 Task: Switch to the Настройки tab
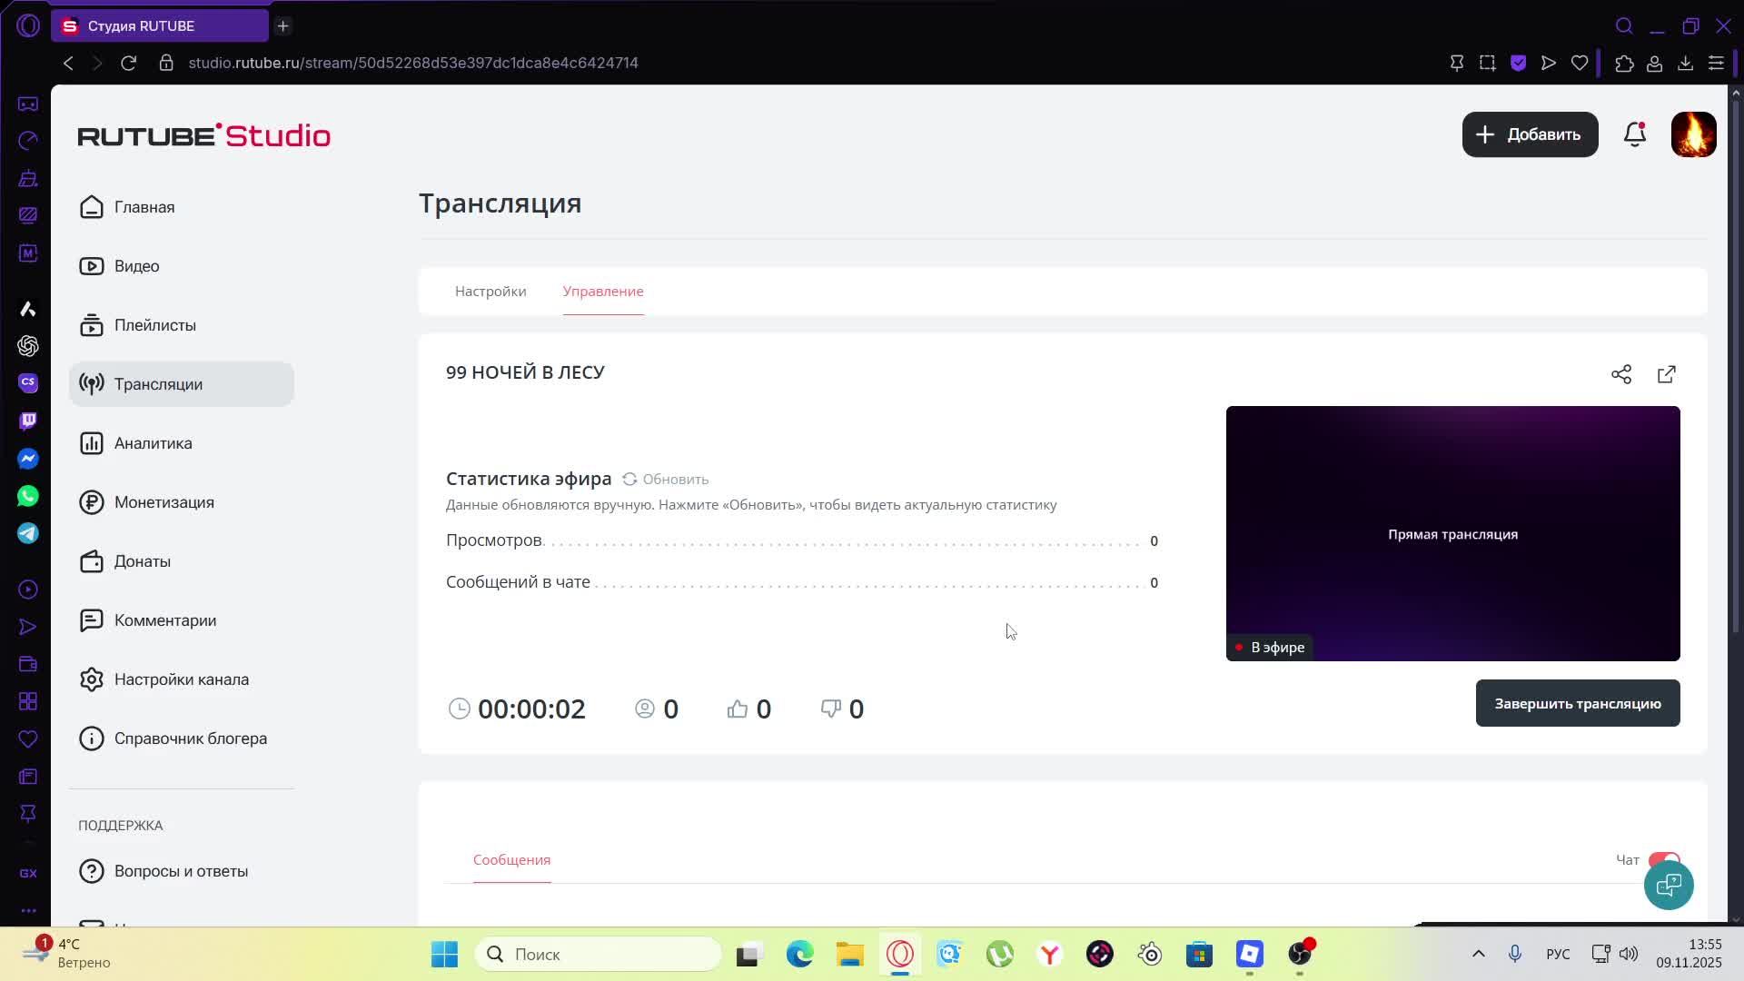490,291
